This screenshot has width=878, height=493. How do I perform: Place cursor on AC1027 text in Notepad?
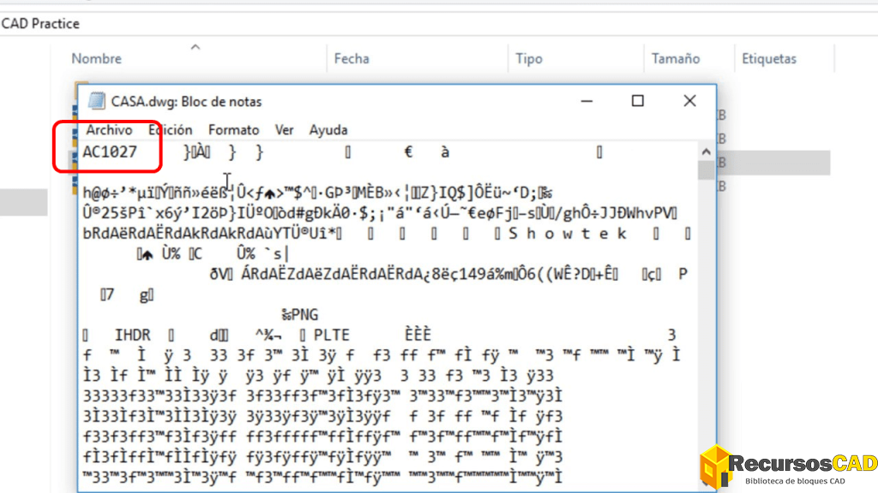click(x=109, y=152)
